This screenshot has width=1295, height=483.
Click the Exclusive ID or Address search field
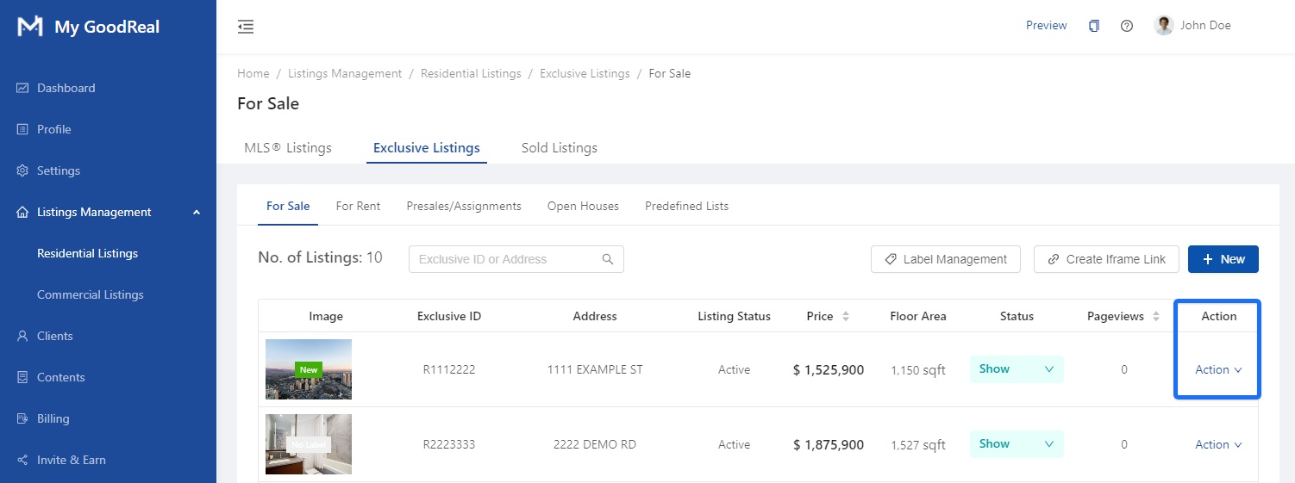504,259
